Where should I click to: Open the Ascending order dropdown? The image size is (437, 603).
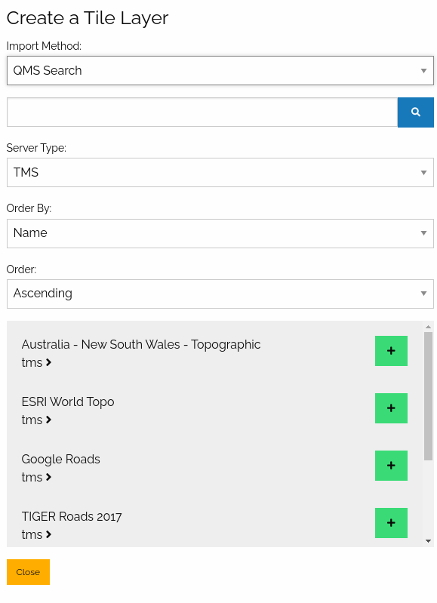click(x=220, y=294)
